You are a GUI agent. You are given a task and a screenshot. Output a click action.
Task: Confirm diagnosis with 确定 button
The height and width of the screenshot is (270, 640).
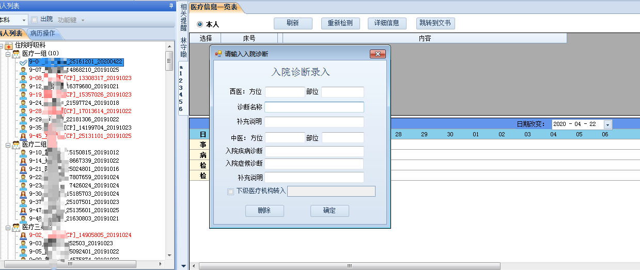point(330,211)
